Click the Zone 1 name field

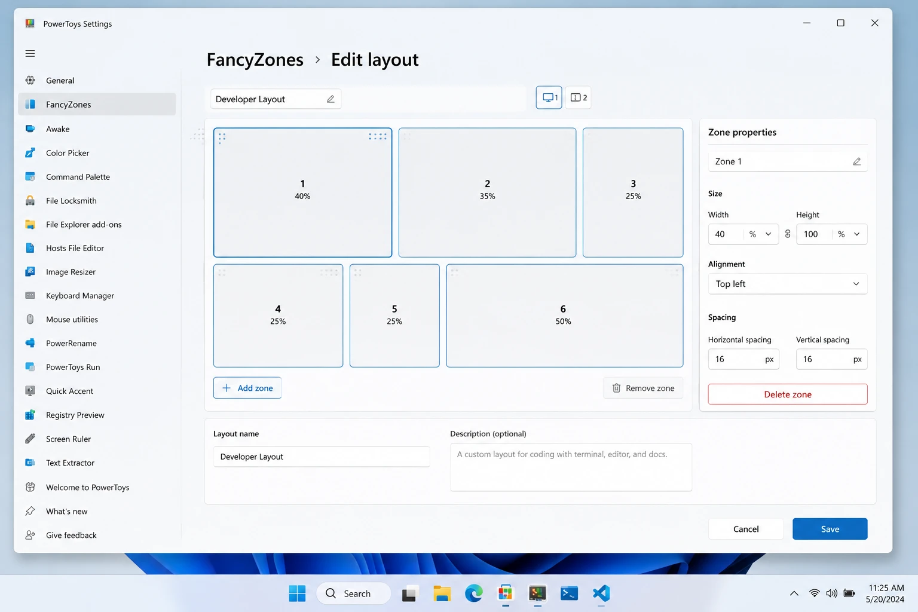(788, 161)
